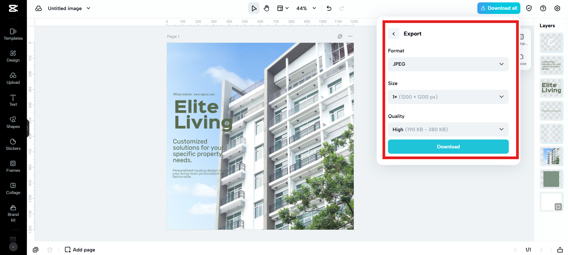Viewport: 568px width, 255px height.
Task: Open the Size 1× dropdown
Action: pos(448,97)
